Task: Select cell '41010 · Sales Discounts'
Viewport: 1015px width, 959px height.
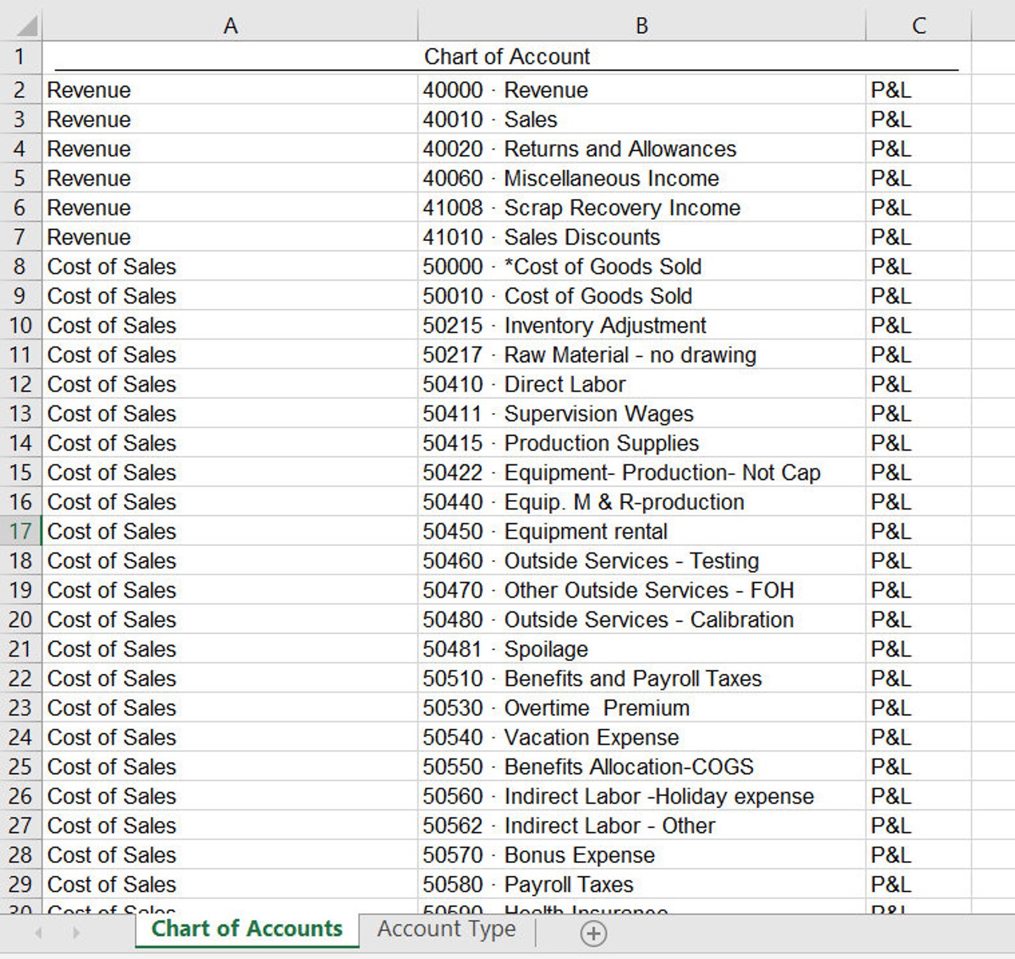Action: (642, 237)
